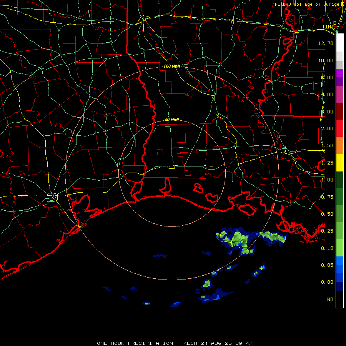The height and width of the screenshot is (346, 346).
Task: Click the ONE HOUR PRECIPITATION caption text
Action: [135, 343]
